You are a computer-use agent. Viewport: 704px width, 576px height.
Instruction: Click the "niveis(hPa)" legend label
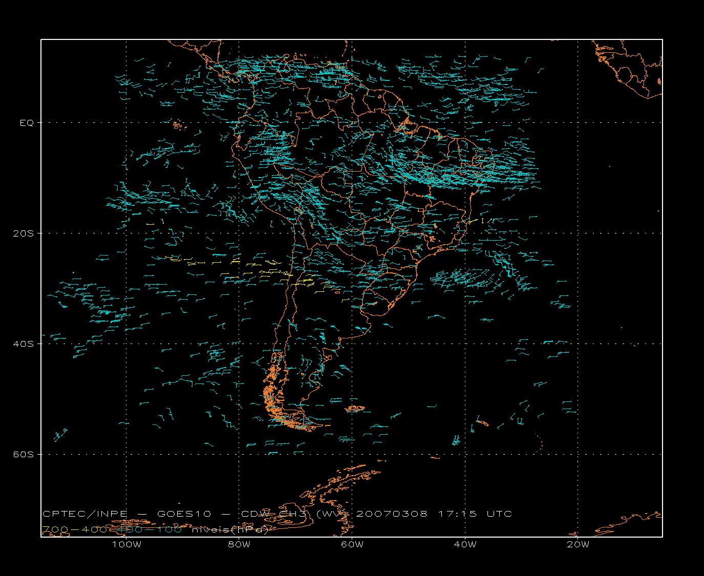(230, 530)
